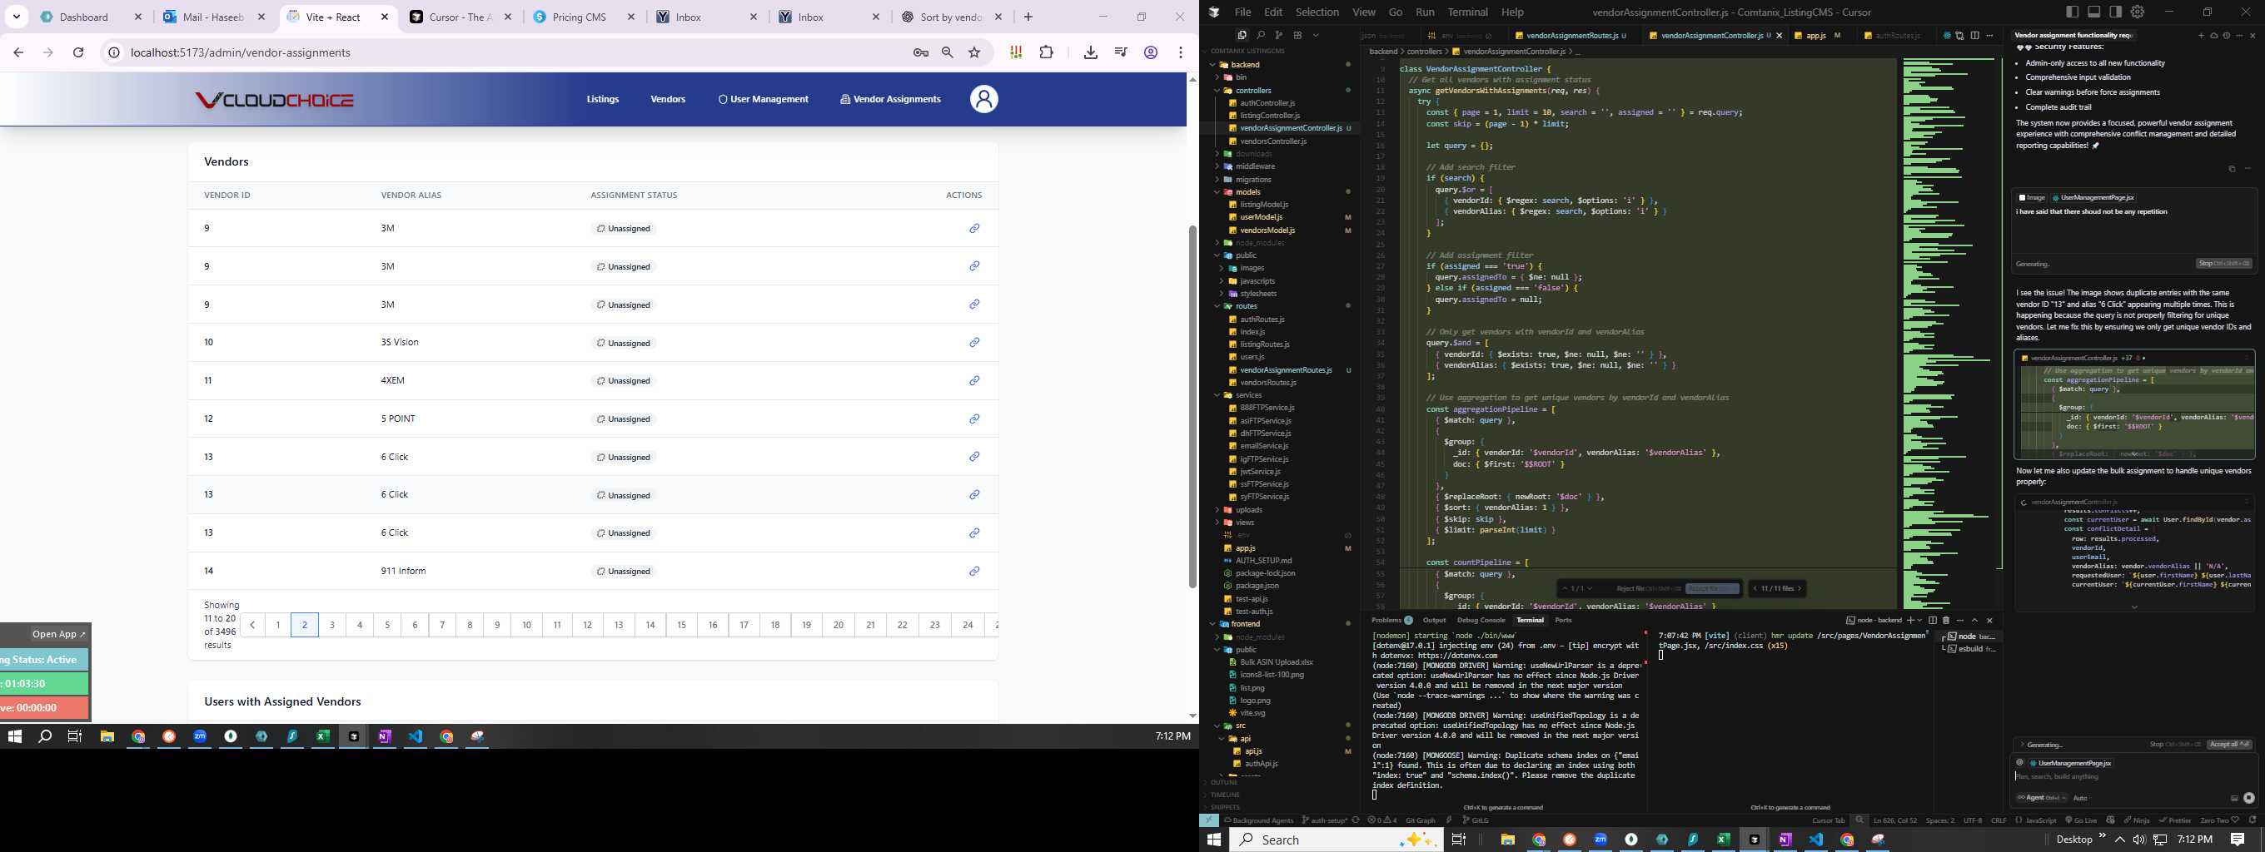Click assign link icon for 5 POINT row

point(974,419)
